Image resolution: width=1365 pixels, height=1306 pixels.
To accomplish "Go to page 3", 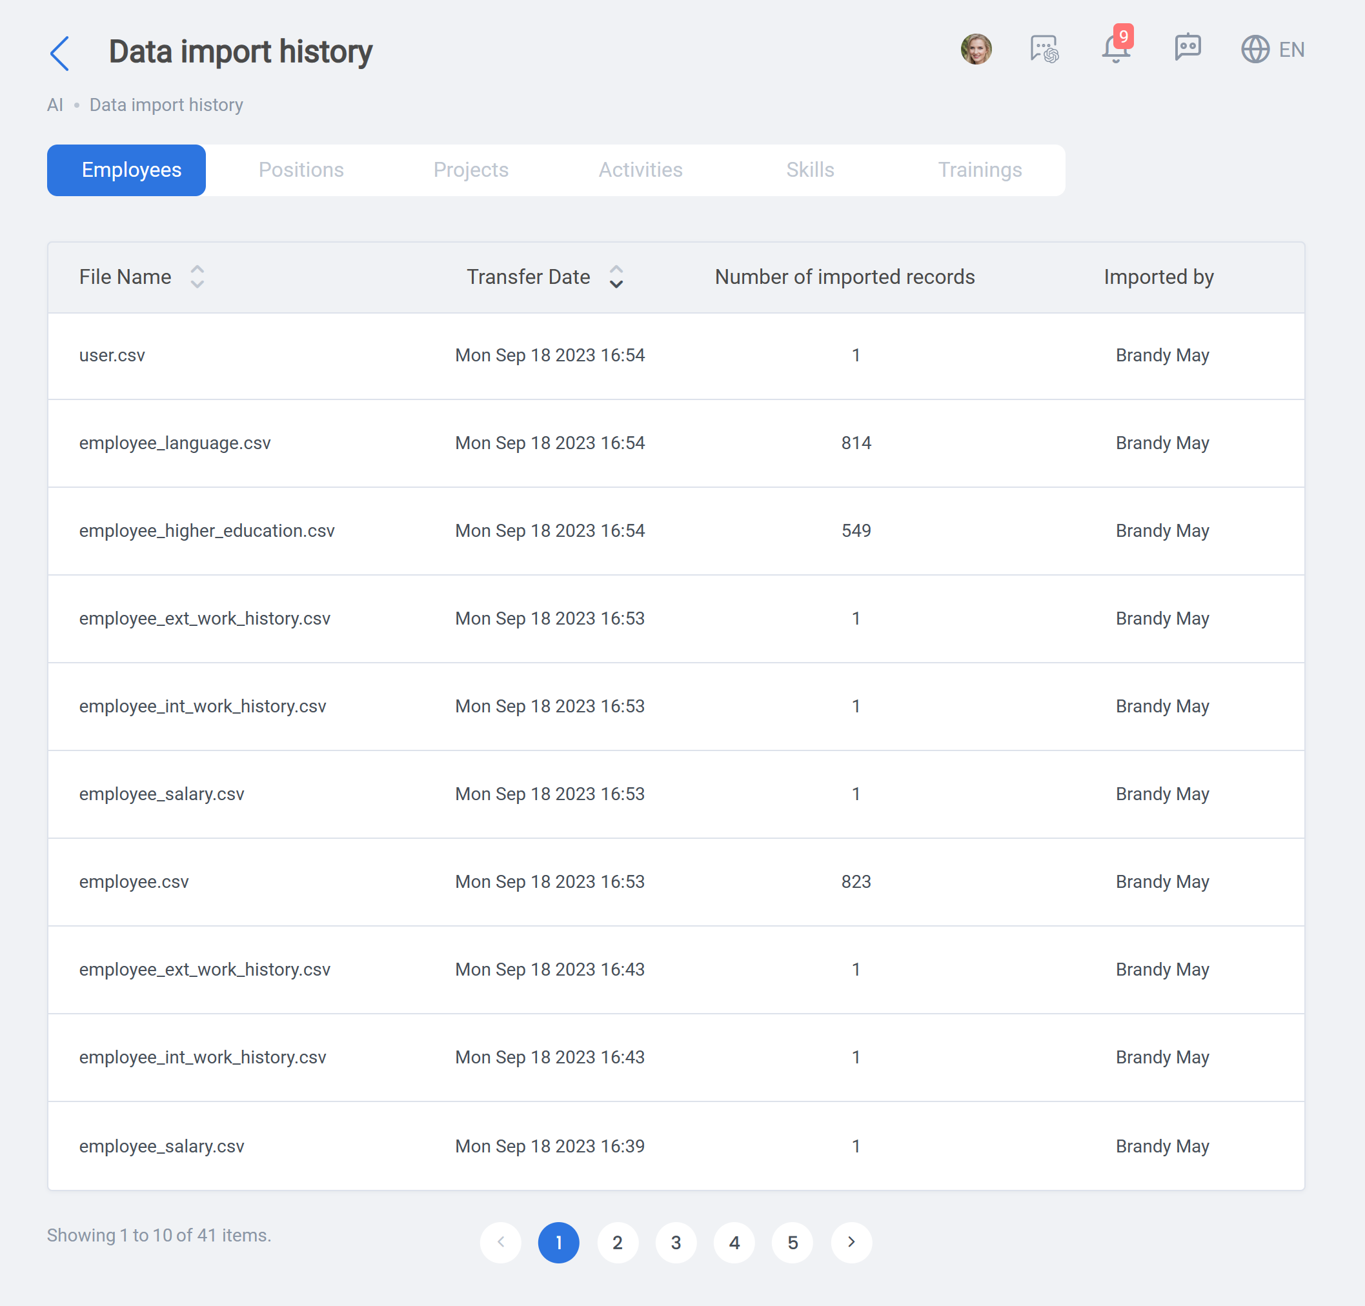I will click(x=676, y=1242).
